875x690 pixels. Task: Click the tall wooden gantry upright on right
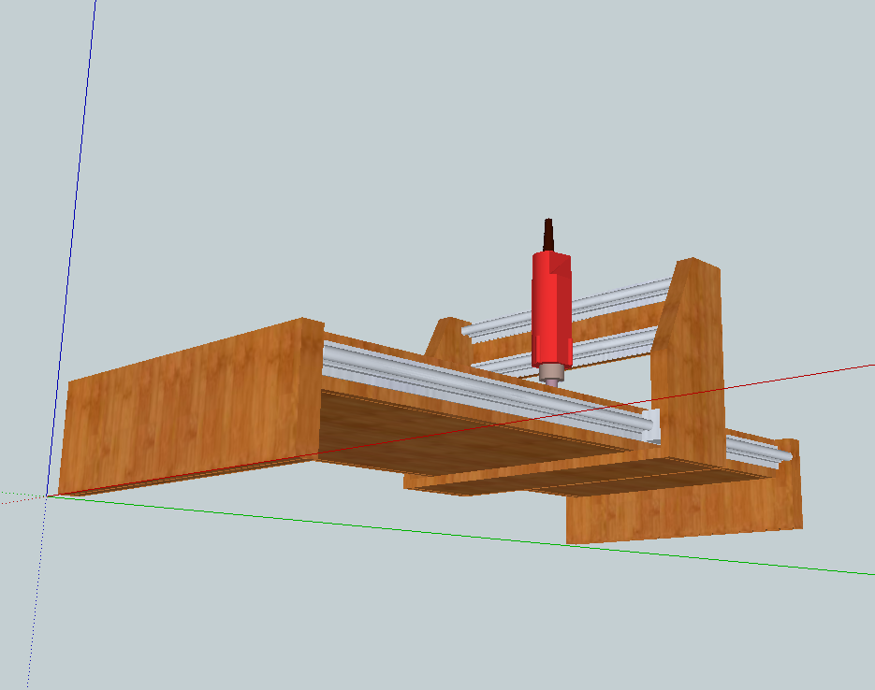pos(689,361)
